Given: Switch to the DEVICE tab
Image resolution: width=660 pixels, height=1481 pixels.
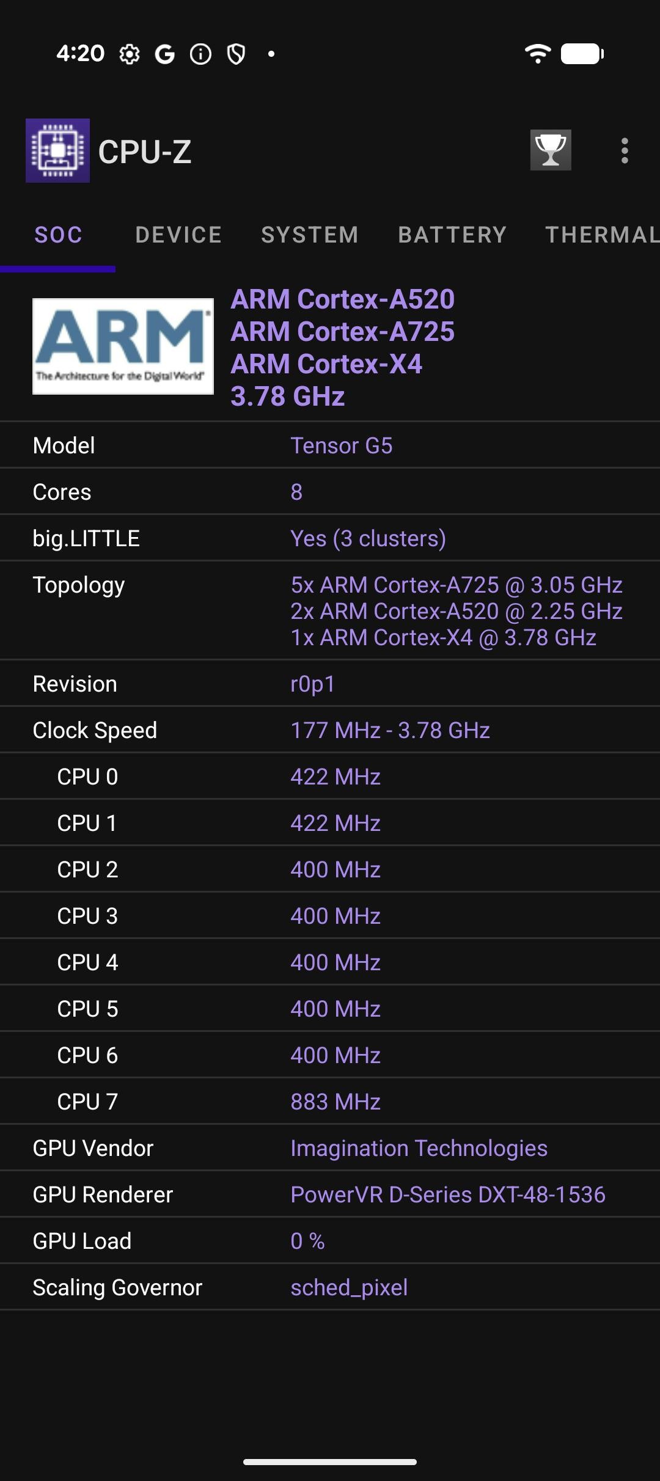Looking at the screenshot, I should click(178, 235).
